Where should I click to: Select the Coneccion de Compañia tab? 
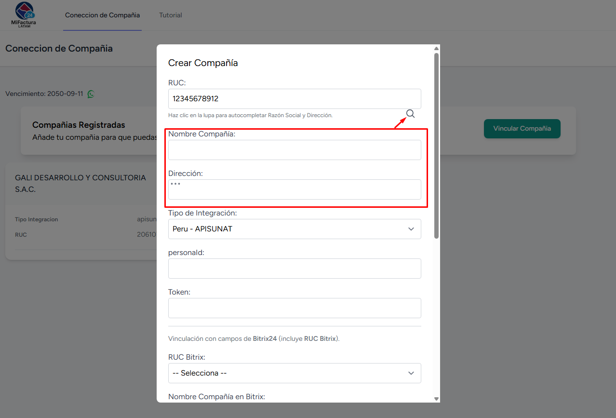click(x=102, y=15)
